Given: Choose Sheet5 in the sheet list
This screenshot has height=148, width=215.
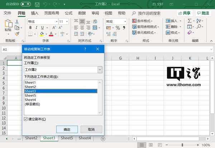Looking at the screenshot, I should (x=61, y=95).
